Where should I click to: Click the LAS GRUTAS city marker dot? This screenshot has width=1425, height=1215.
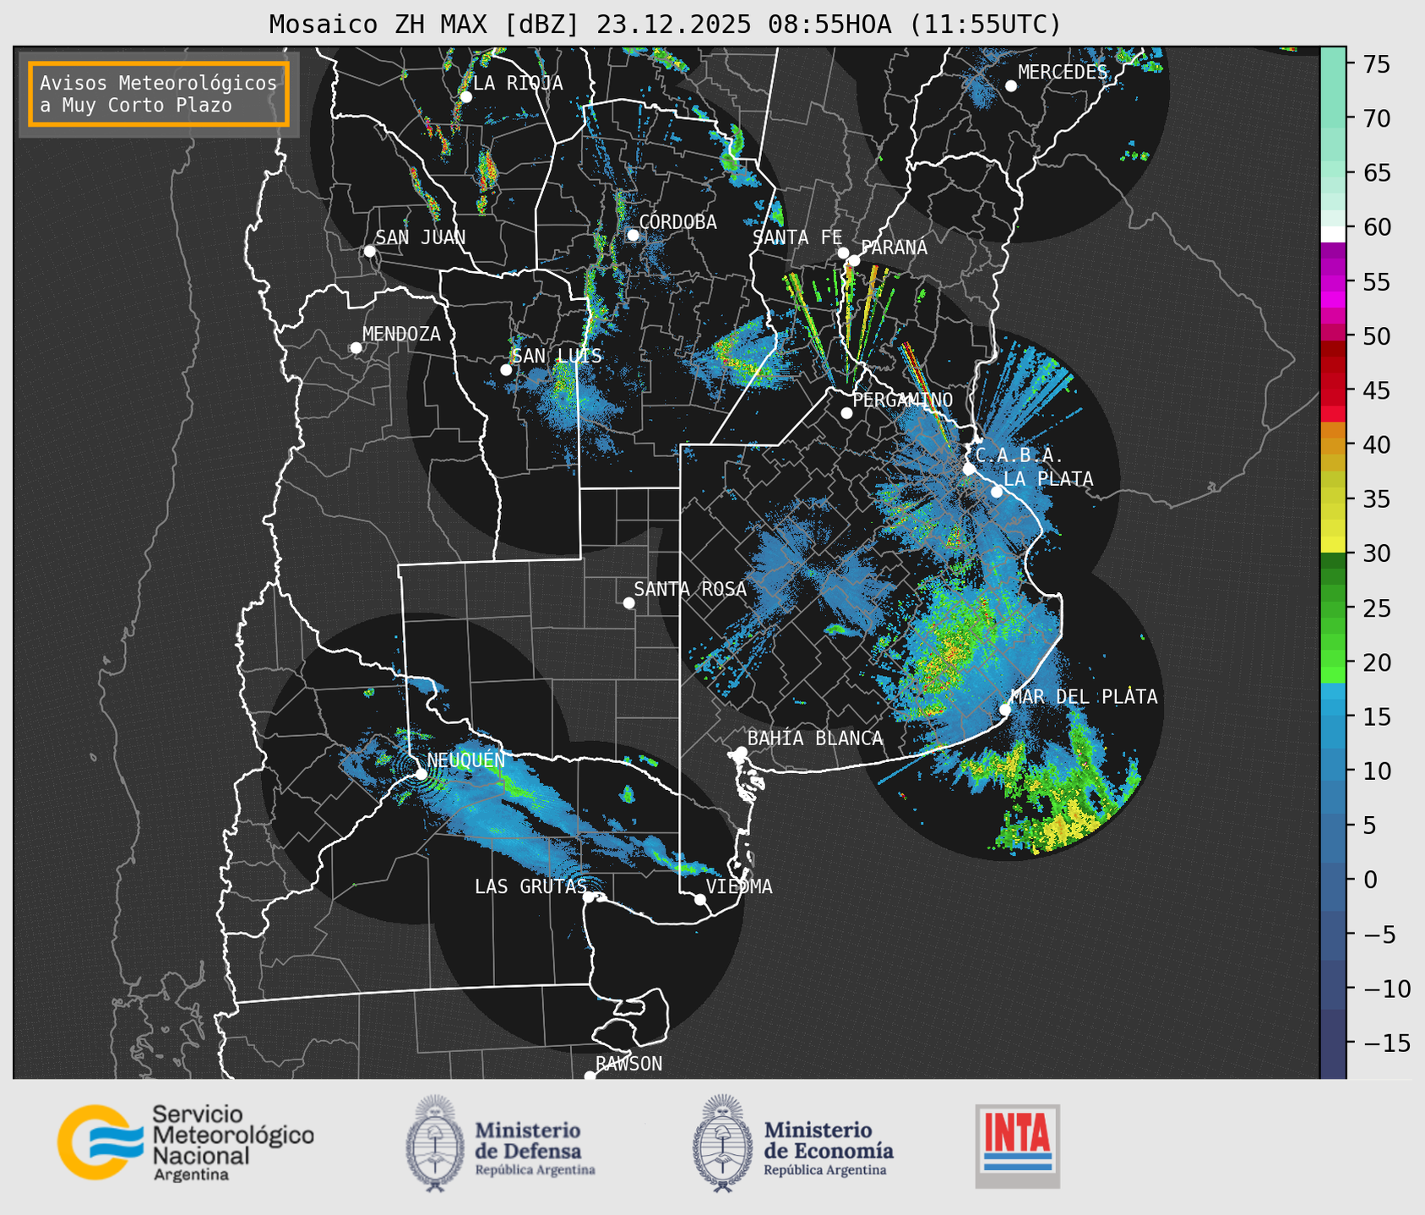589,897
